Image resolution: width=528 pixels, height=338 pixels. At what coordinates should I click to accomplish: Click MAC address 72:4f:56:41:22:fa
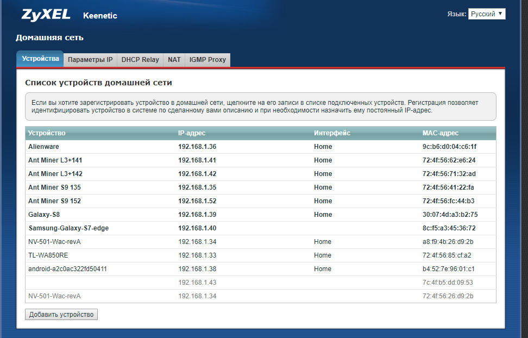(x=448, y=187)
